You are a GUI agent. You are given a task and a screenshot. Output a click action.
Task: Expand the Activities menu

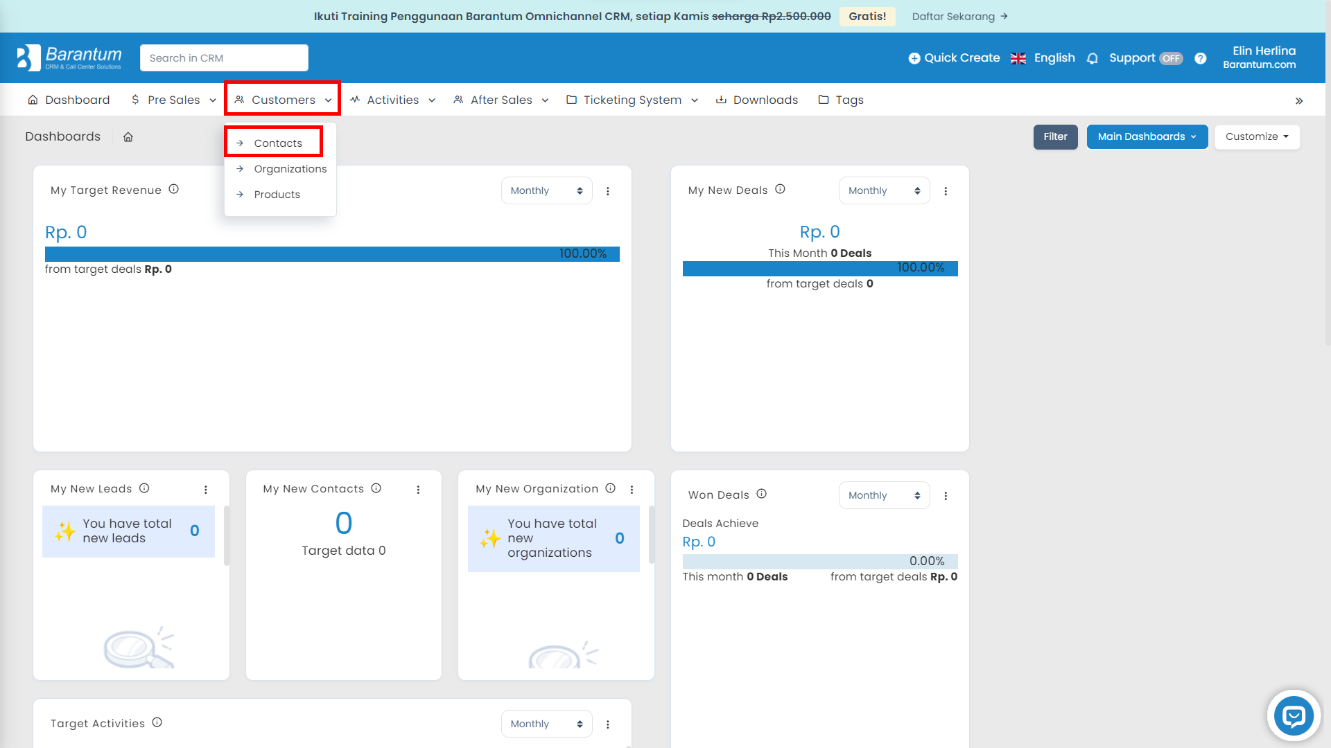392,100
